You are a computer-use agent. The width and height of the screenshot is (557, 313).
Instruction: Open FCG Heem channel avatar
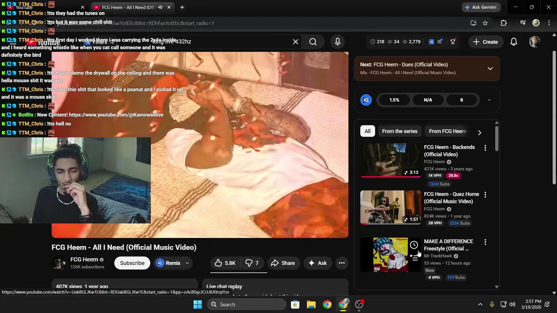[59, 263]
